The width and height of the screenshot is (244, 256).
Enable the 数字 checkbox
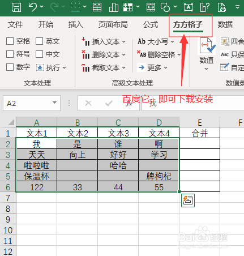click(10, 67)
